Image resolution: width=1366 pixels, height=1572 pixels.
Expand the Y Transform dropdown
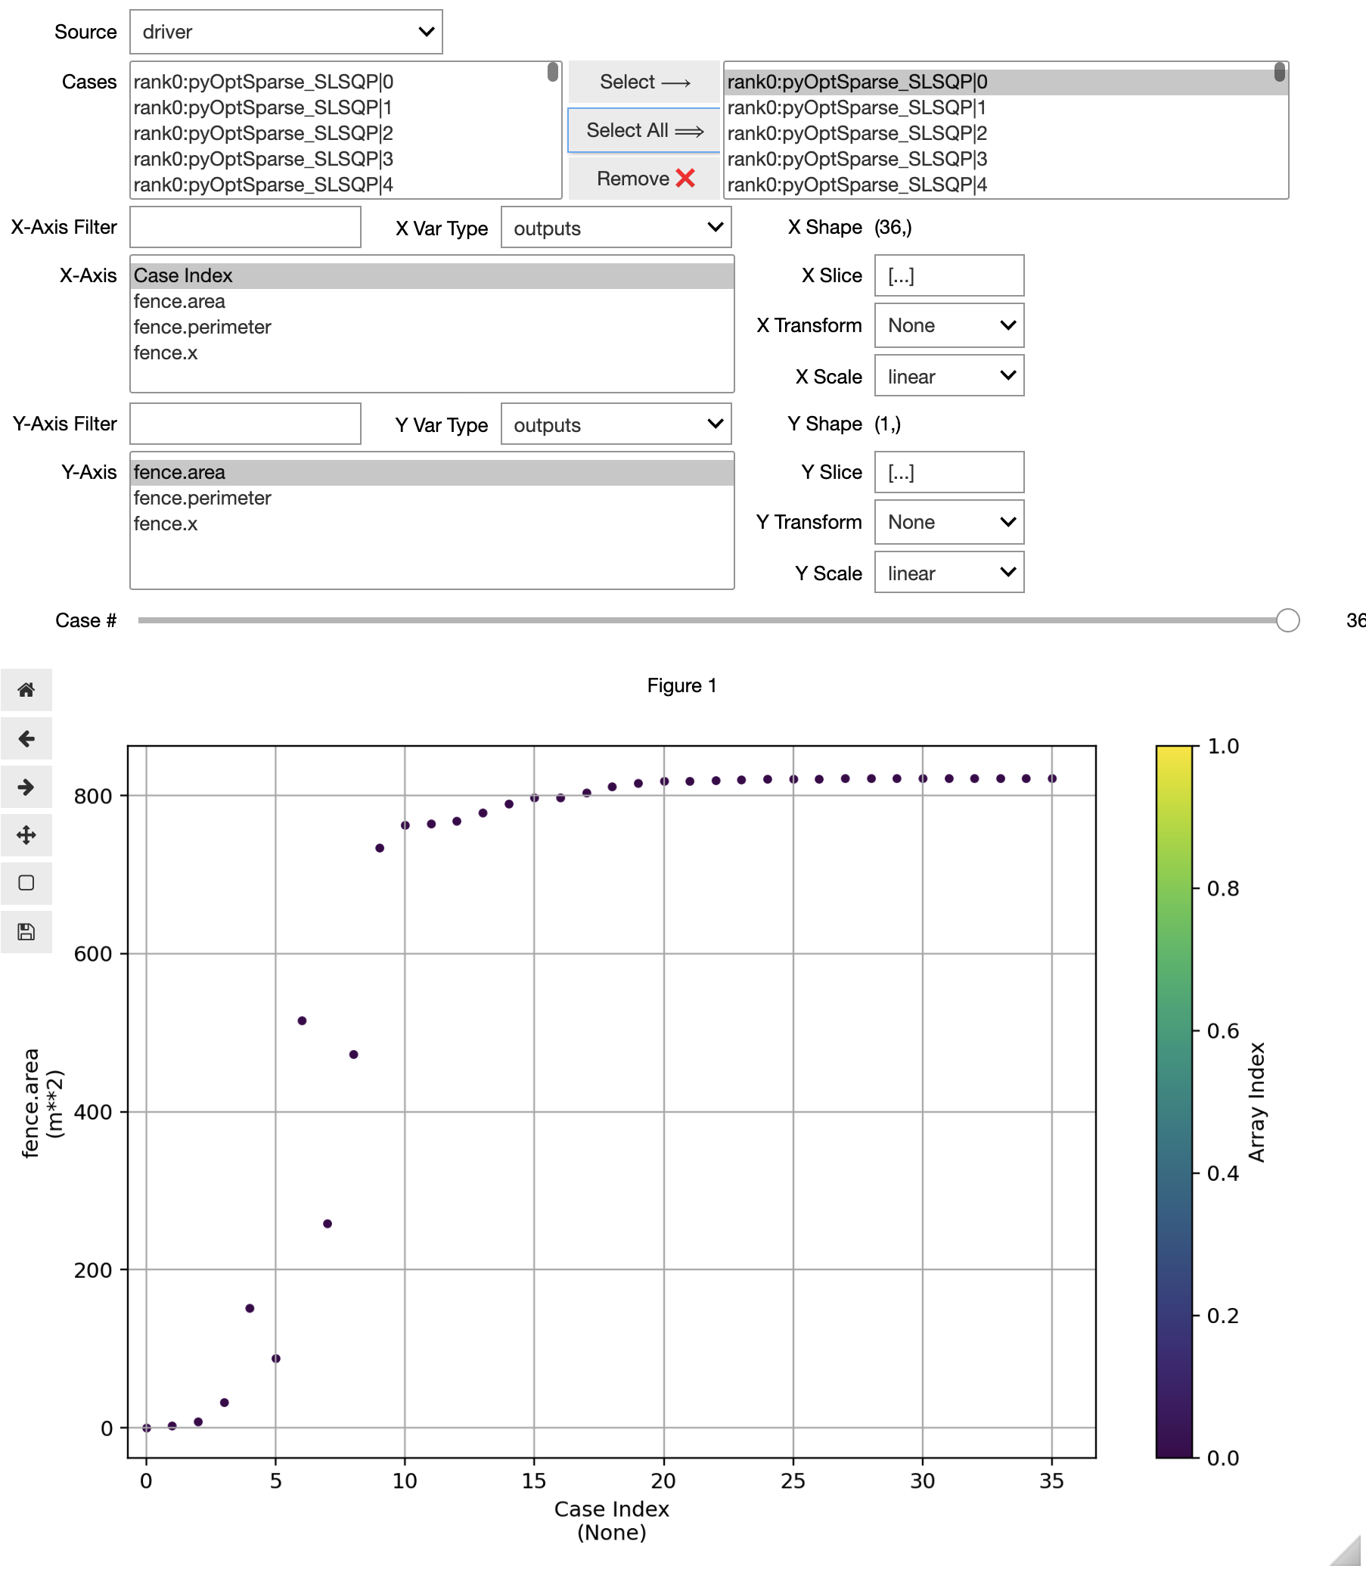coord(949,522)
